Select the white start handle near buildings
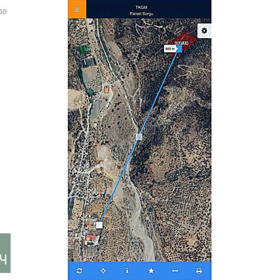Image resolution: width=280 pixels, height=280 pixels. (x=99, y=225)
